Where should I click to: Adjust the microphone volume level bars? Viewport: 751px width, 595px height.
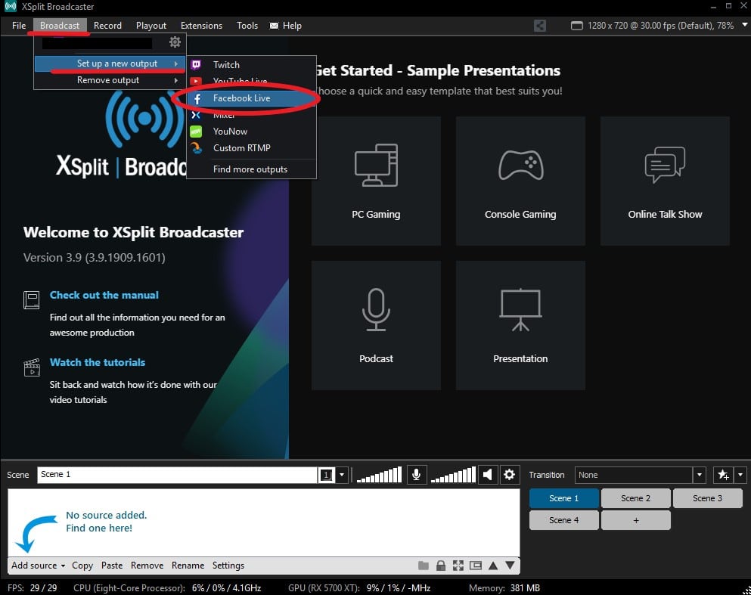tap(379, 475)
